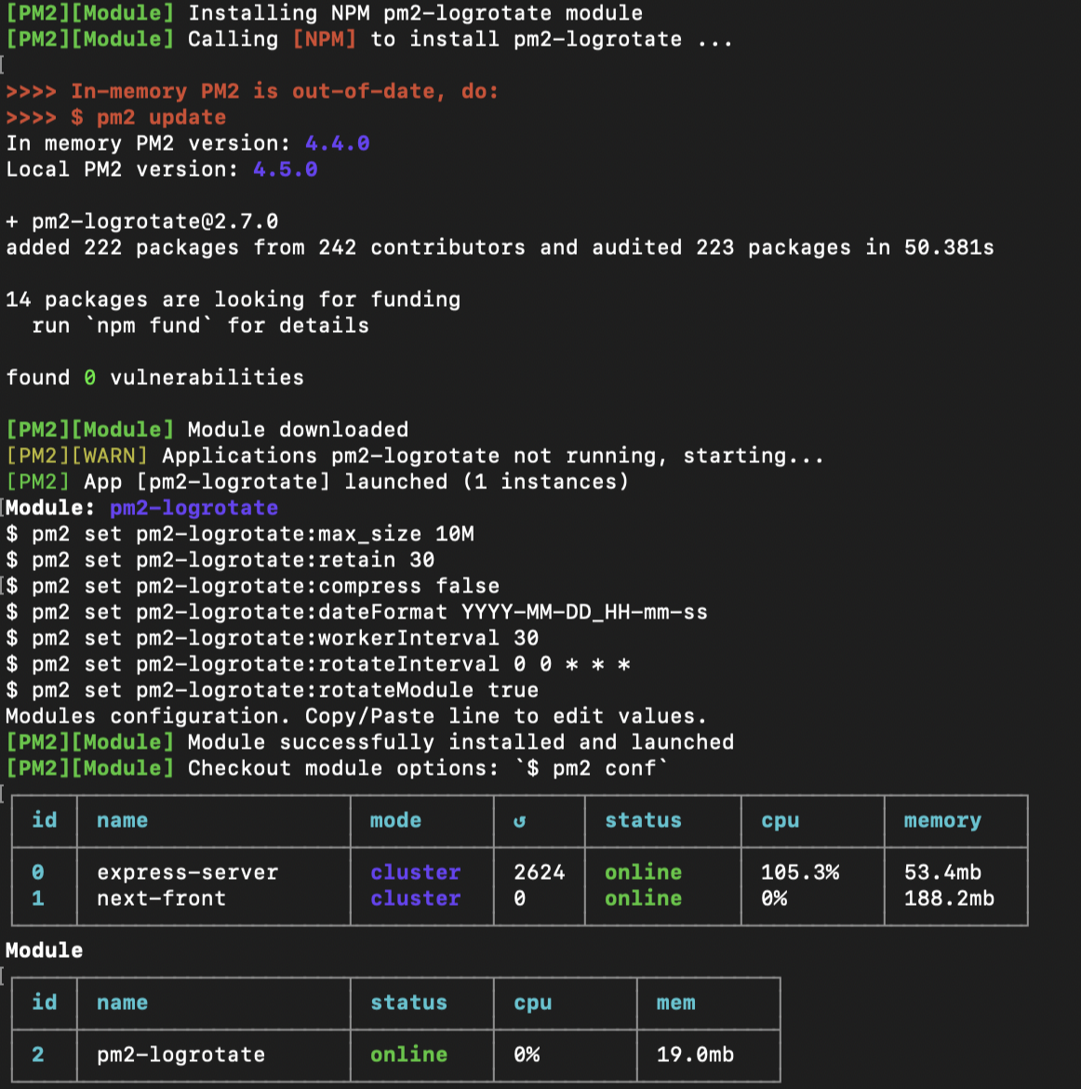Click the 'max_size 10M' config line
This screenshot has width=1081, height=1089.
pos(240,534)
